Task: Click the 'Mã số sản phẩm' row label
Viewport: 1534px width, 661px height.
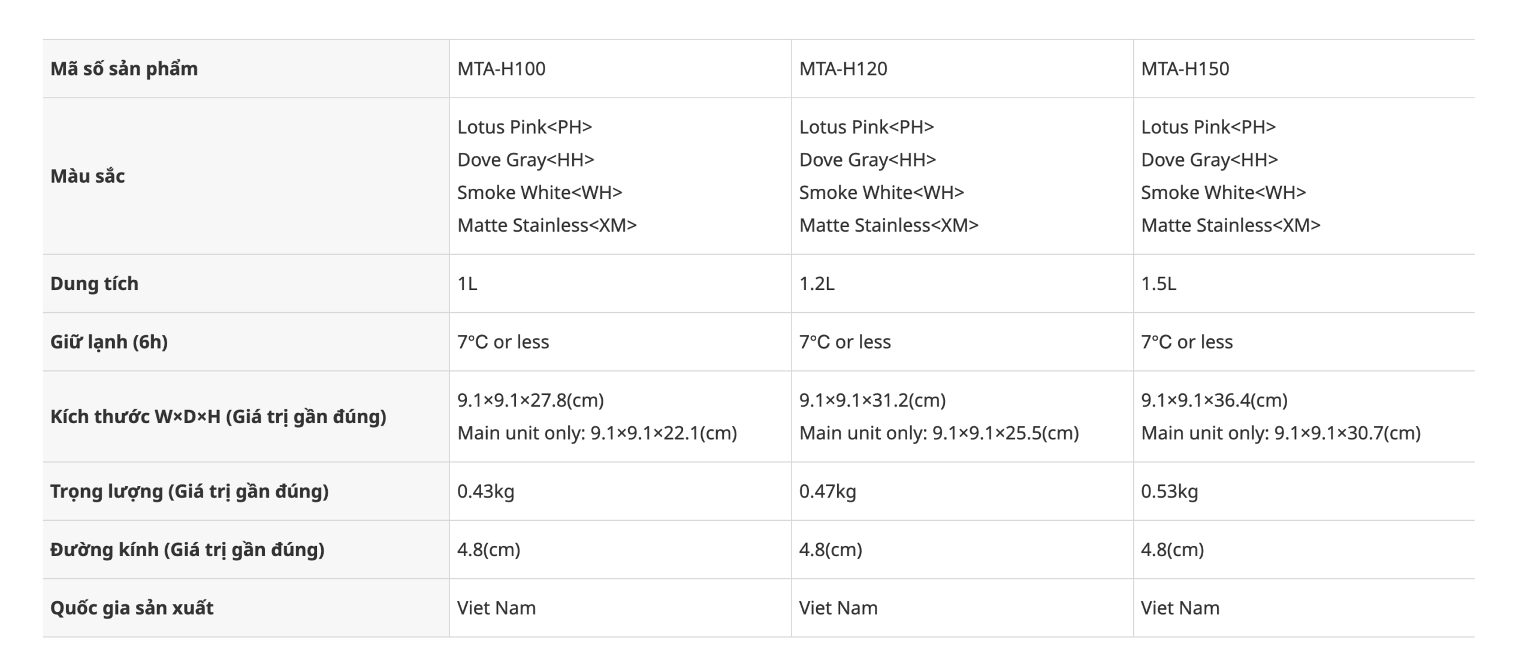Action: click(124, 69)
